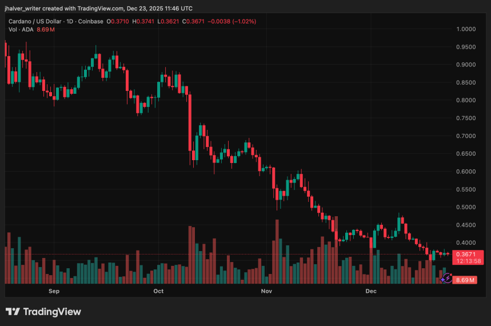Click the Nov label on time axis
The width and height of the screenshot is (491, 326).
point(266,291)
